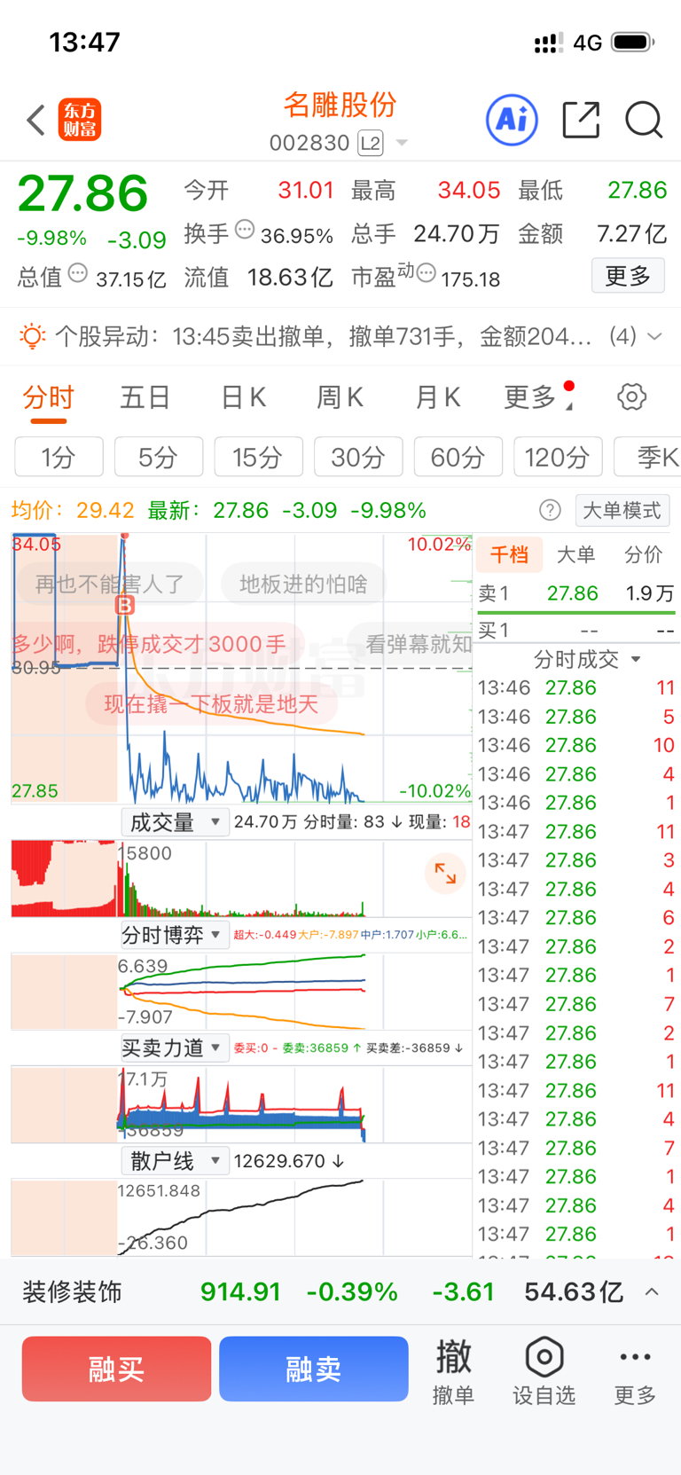Image resolution: width=681 pixels, height=1475 pixels.
Task: Select the 5分 interval button
Action: pos(159,457)
